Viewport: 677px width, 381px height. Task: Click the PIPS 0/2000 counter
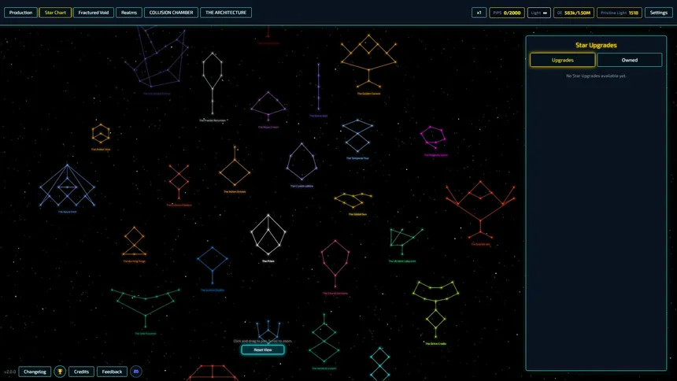[x=507, y=13]
